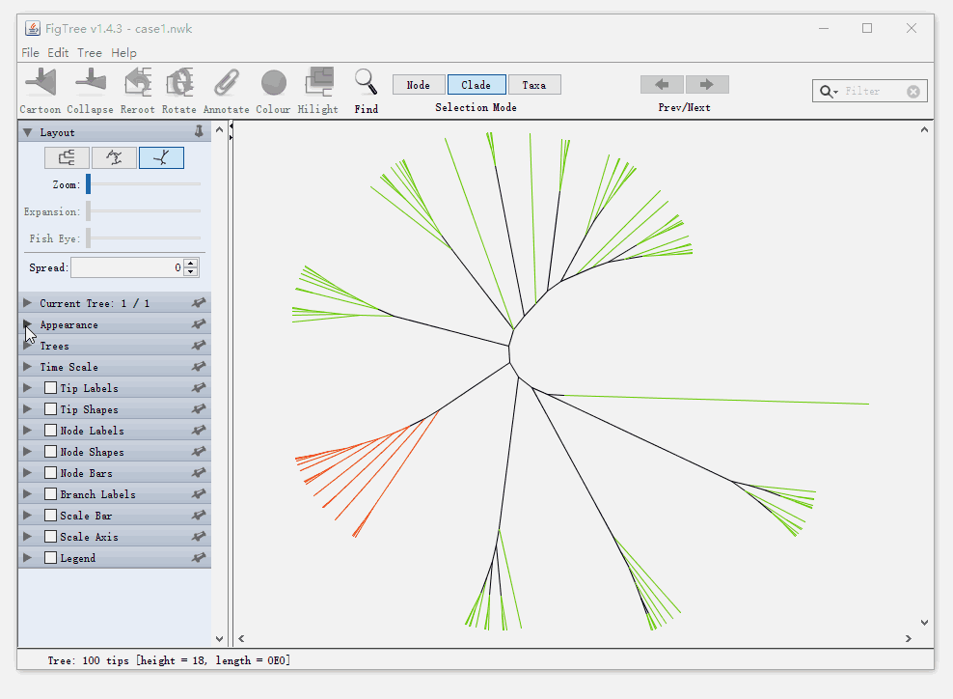Screen dimensions: 953x699
Task: Click the Collapse tool icon
Action: (x=90, y=83)
